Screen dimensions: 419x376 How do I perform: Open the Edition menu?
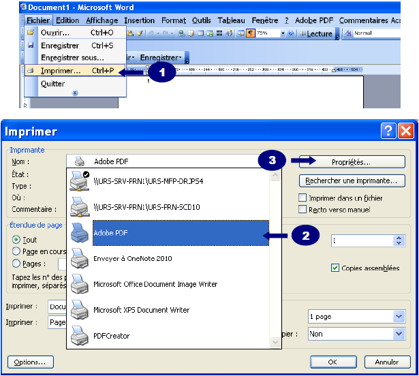pyautogui.click(x=67, y=20)
